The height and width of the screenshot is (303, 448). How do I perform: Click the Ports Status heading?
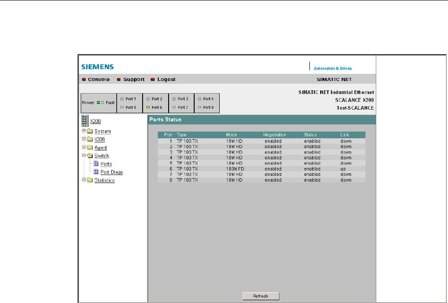pyautogui.click(x=165, y=119)
